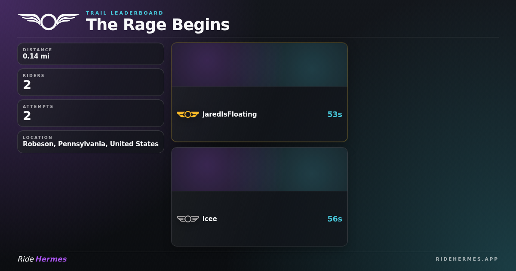This screenshot has width=516, height=271.
Task: Open first-place card banner image
Action: [259, 65]
